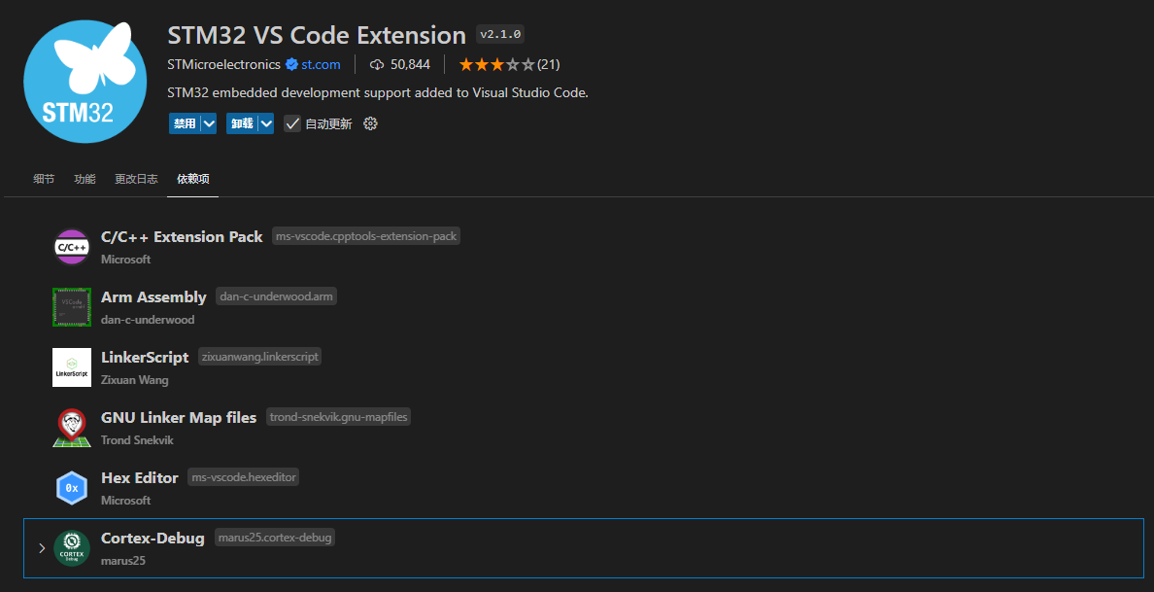This screenshot has width=1154, height=592.
Task: Switch to the 功能 tab
Action: point(85,179)
